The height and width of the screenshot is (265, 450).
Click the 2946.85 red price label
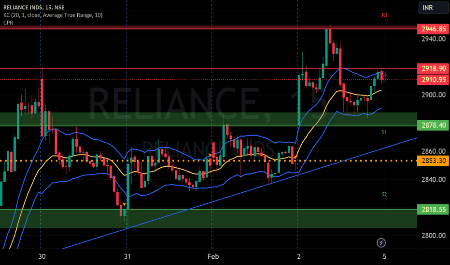point(433,29)
